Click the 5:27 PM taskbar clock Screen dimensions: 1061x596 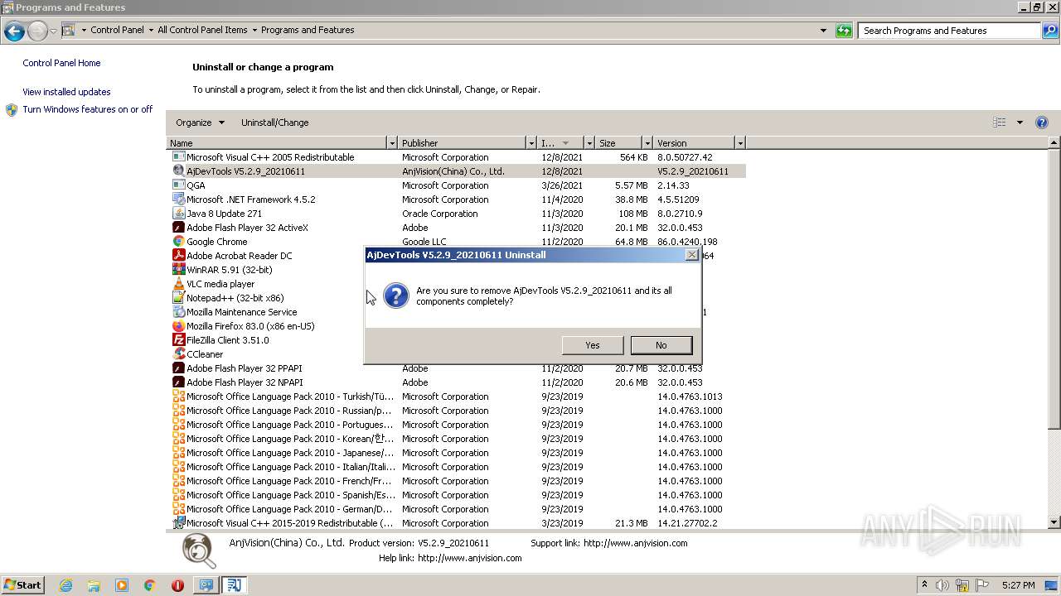[x=1018, y=585]
